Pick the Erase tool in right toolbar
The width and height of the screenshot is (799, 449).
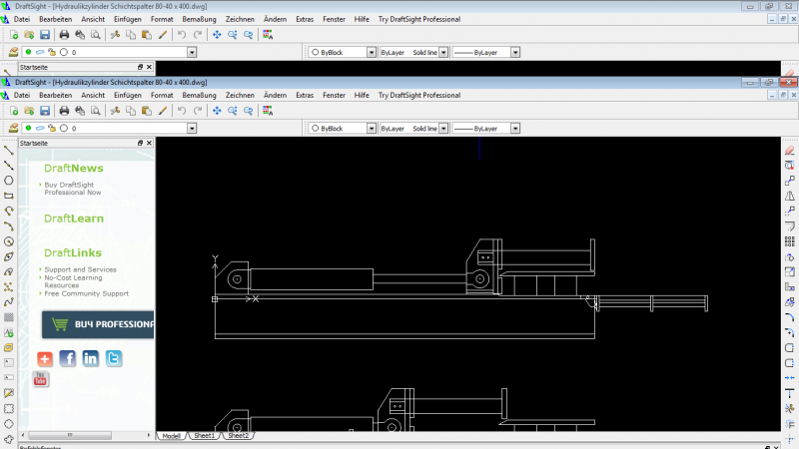point(789,150)
